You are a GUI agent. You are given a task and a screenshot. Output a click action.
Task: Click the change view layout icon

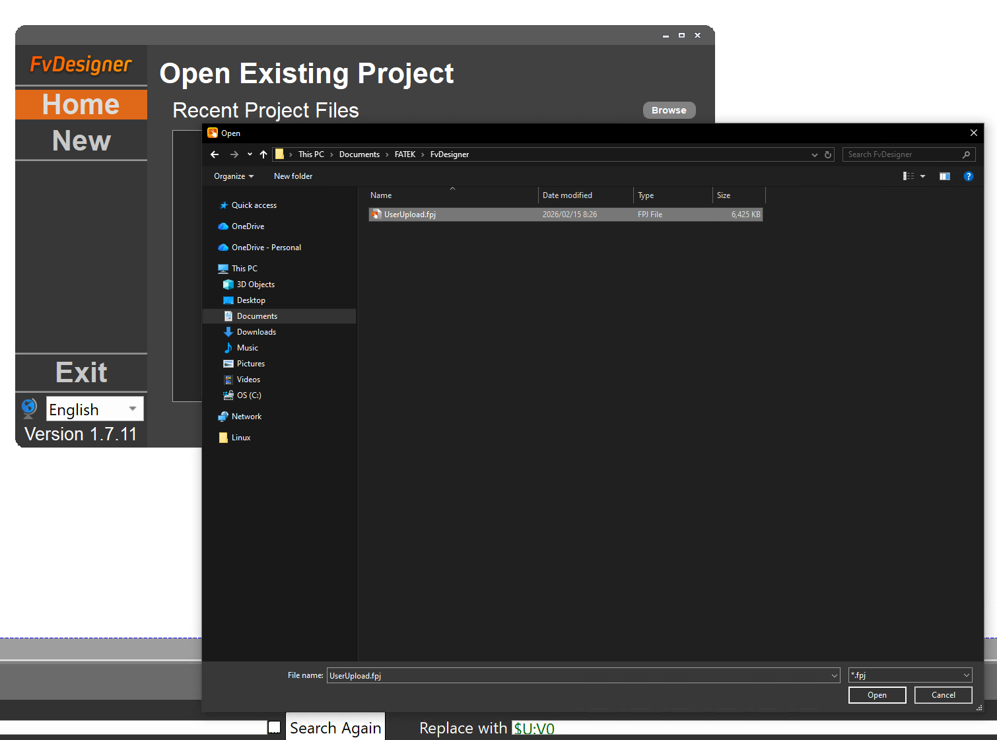click(x=909, y=176)
